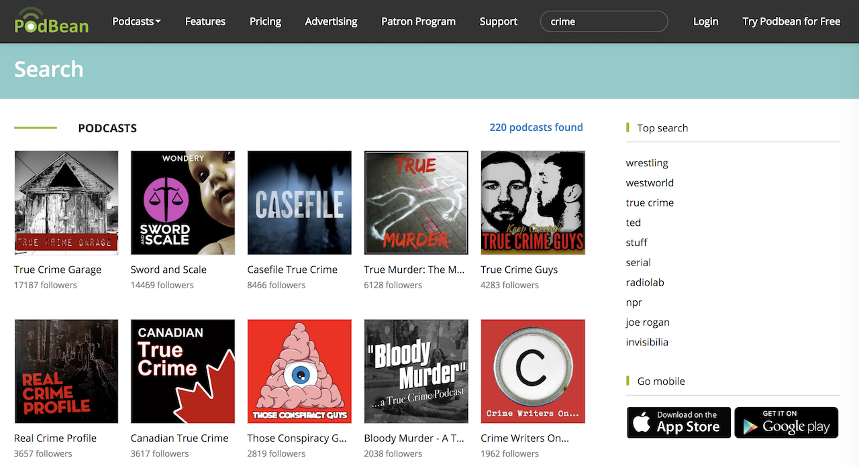Click Get it on Google Play badge
Screen dimensions: 859x466
pyautogui.click(x=787, y=422)
